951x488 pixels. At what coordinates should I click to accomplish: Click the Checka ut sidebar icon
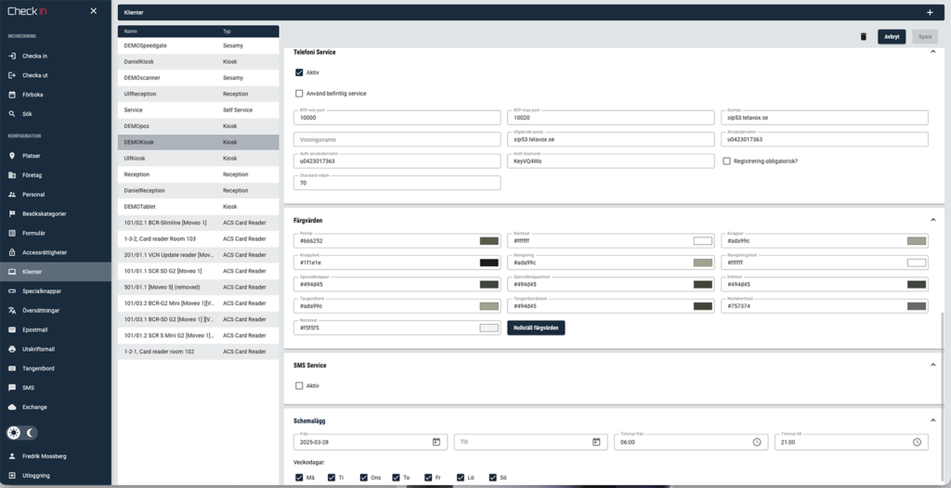coord(12,75)
